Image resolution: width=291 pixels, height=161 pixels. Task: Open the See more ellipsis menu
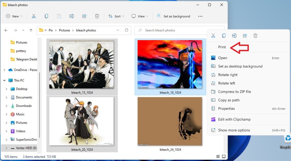pyautogui.click(x=200, y=16)
